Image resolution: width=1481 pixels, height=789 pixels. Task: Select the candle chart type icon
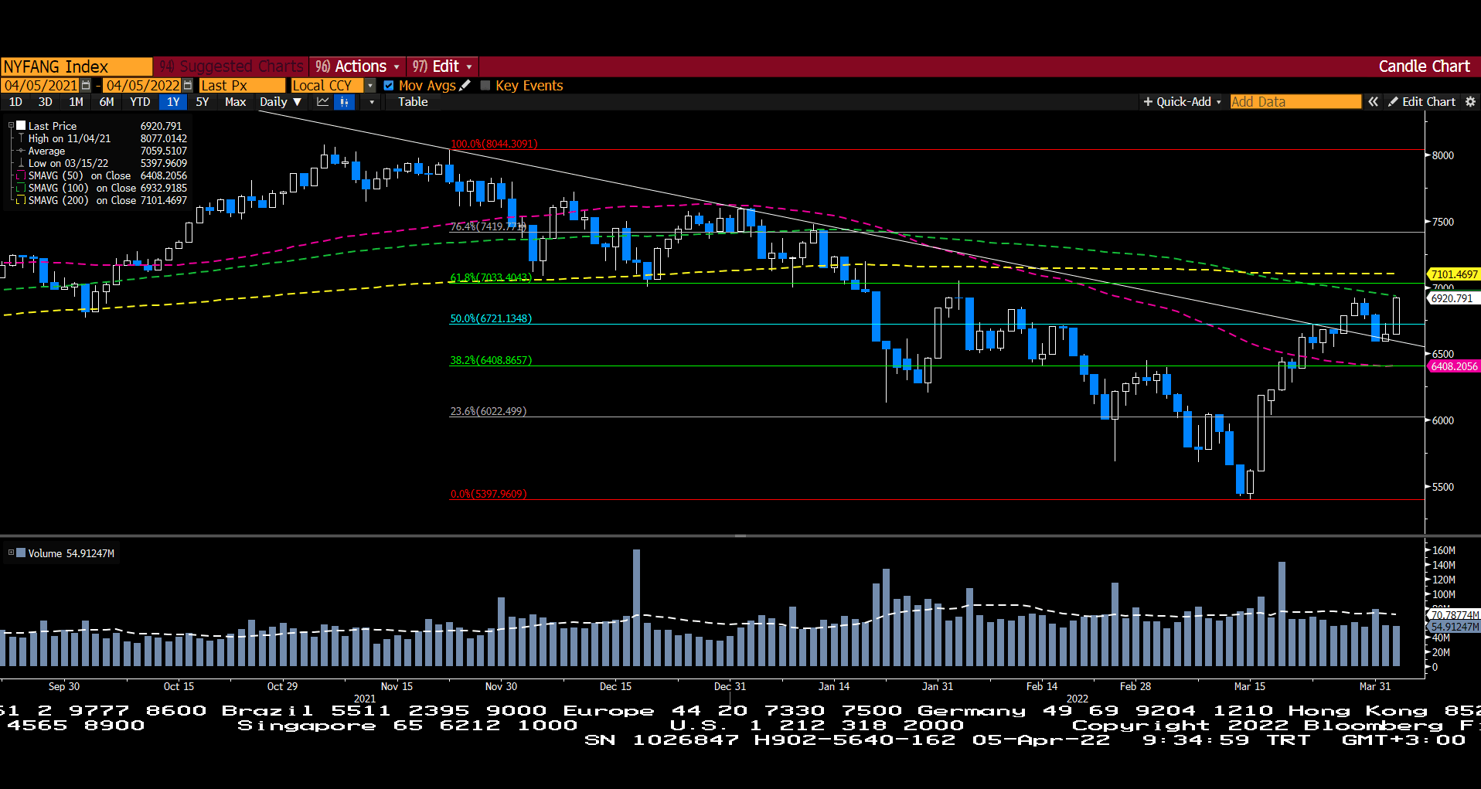click(x=344, y=102)
